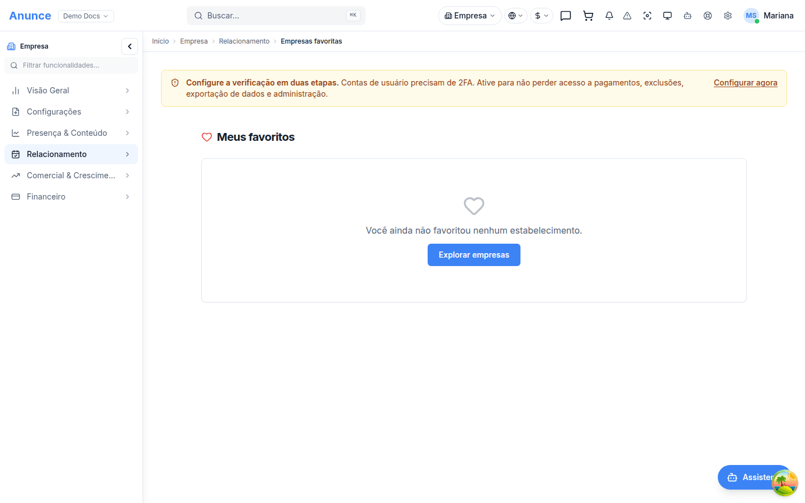Expand Comercial & Crescimento section
Viewport: 805px width, 503px height.
click(x=71, y=175)
